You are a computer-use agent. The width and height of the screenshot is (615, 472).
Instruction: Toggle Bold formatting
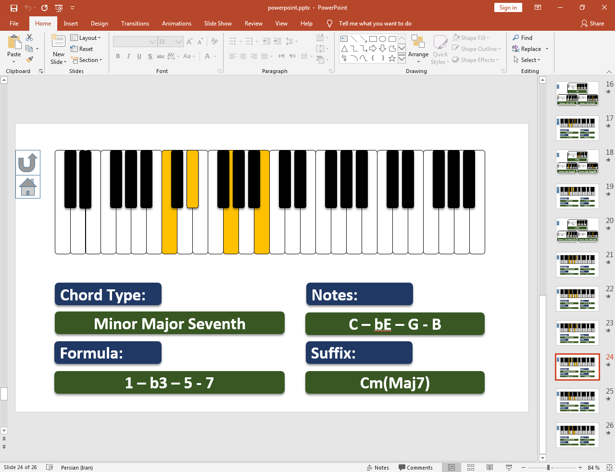click(x=118, y=56)
